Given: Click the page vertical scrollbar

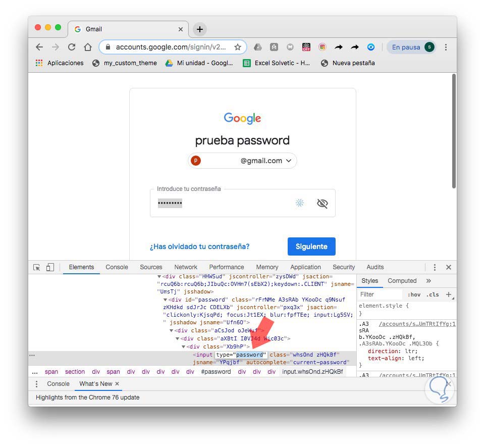Looking at the screenshot, I should pos(454,131).
